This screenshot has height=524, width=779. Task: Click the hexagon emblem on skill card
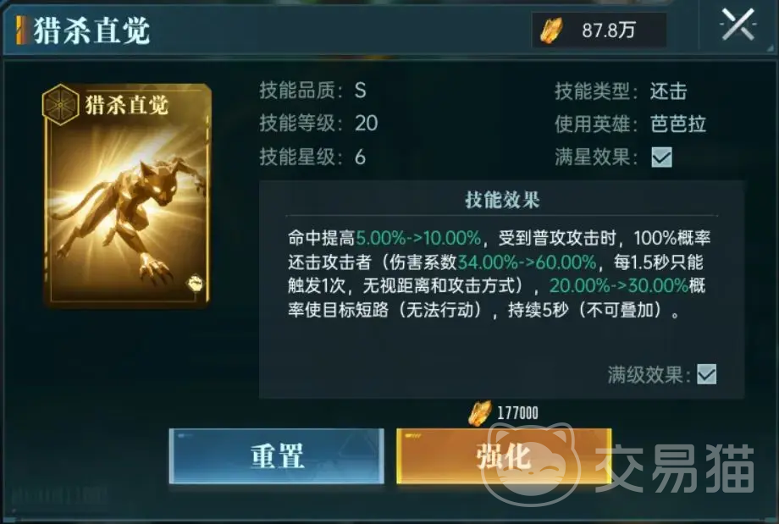point(60,104)
